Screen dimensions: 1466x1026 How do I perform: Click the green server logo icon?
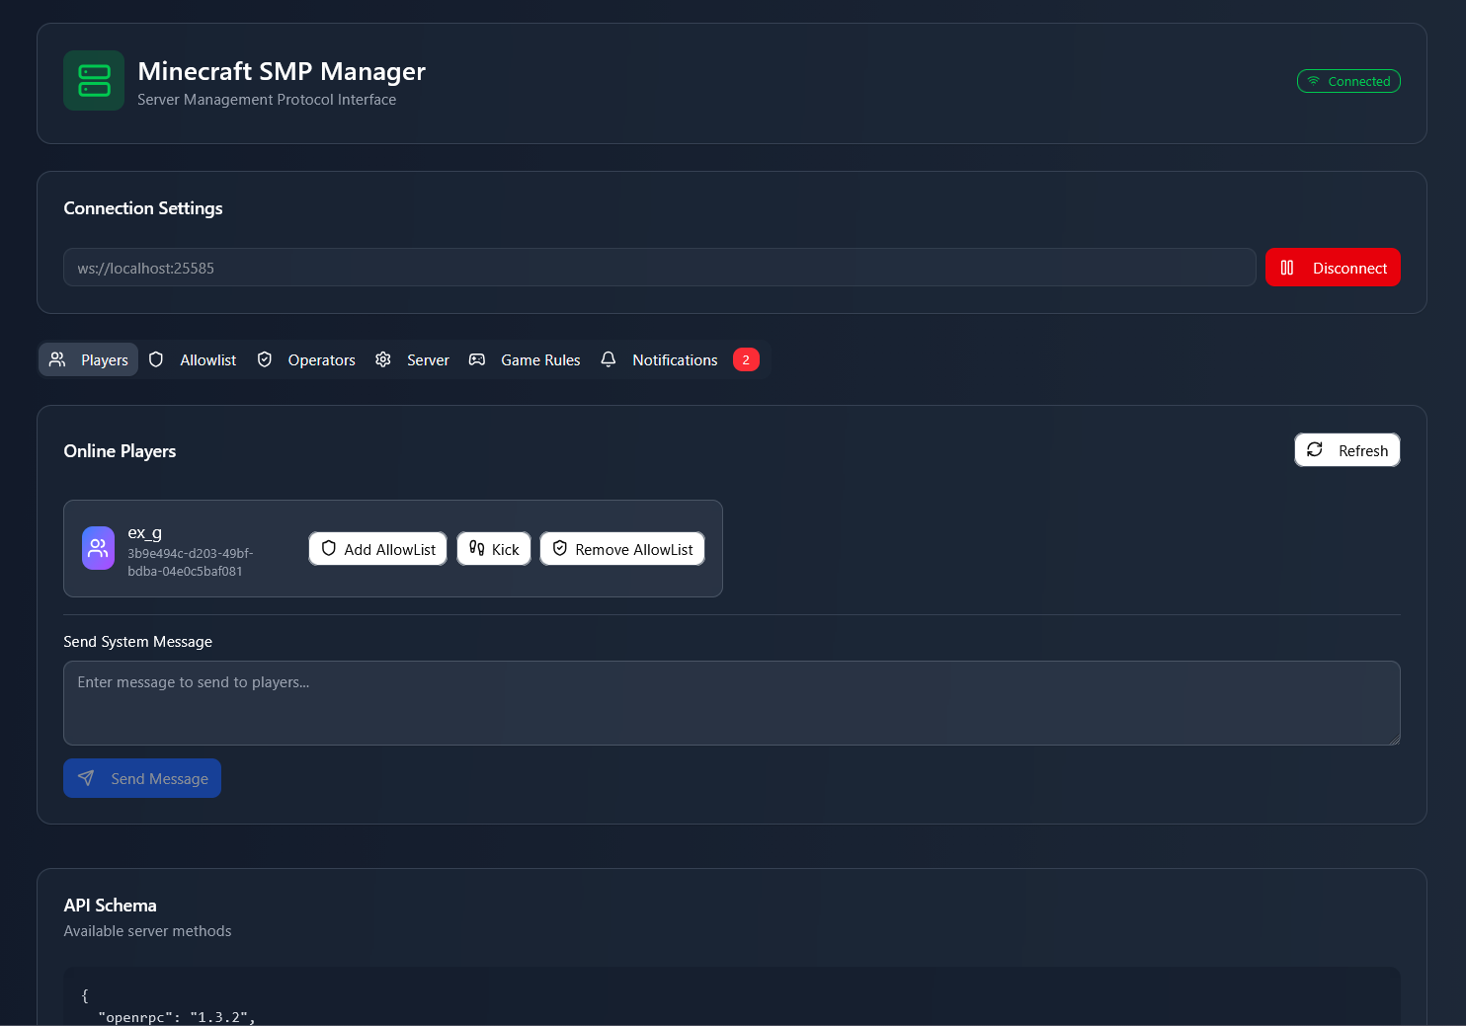click(94, 81)
